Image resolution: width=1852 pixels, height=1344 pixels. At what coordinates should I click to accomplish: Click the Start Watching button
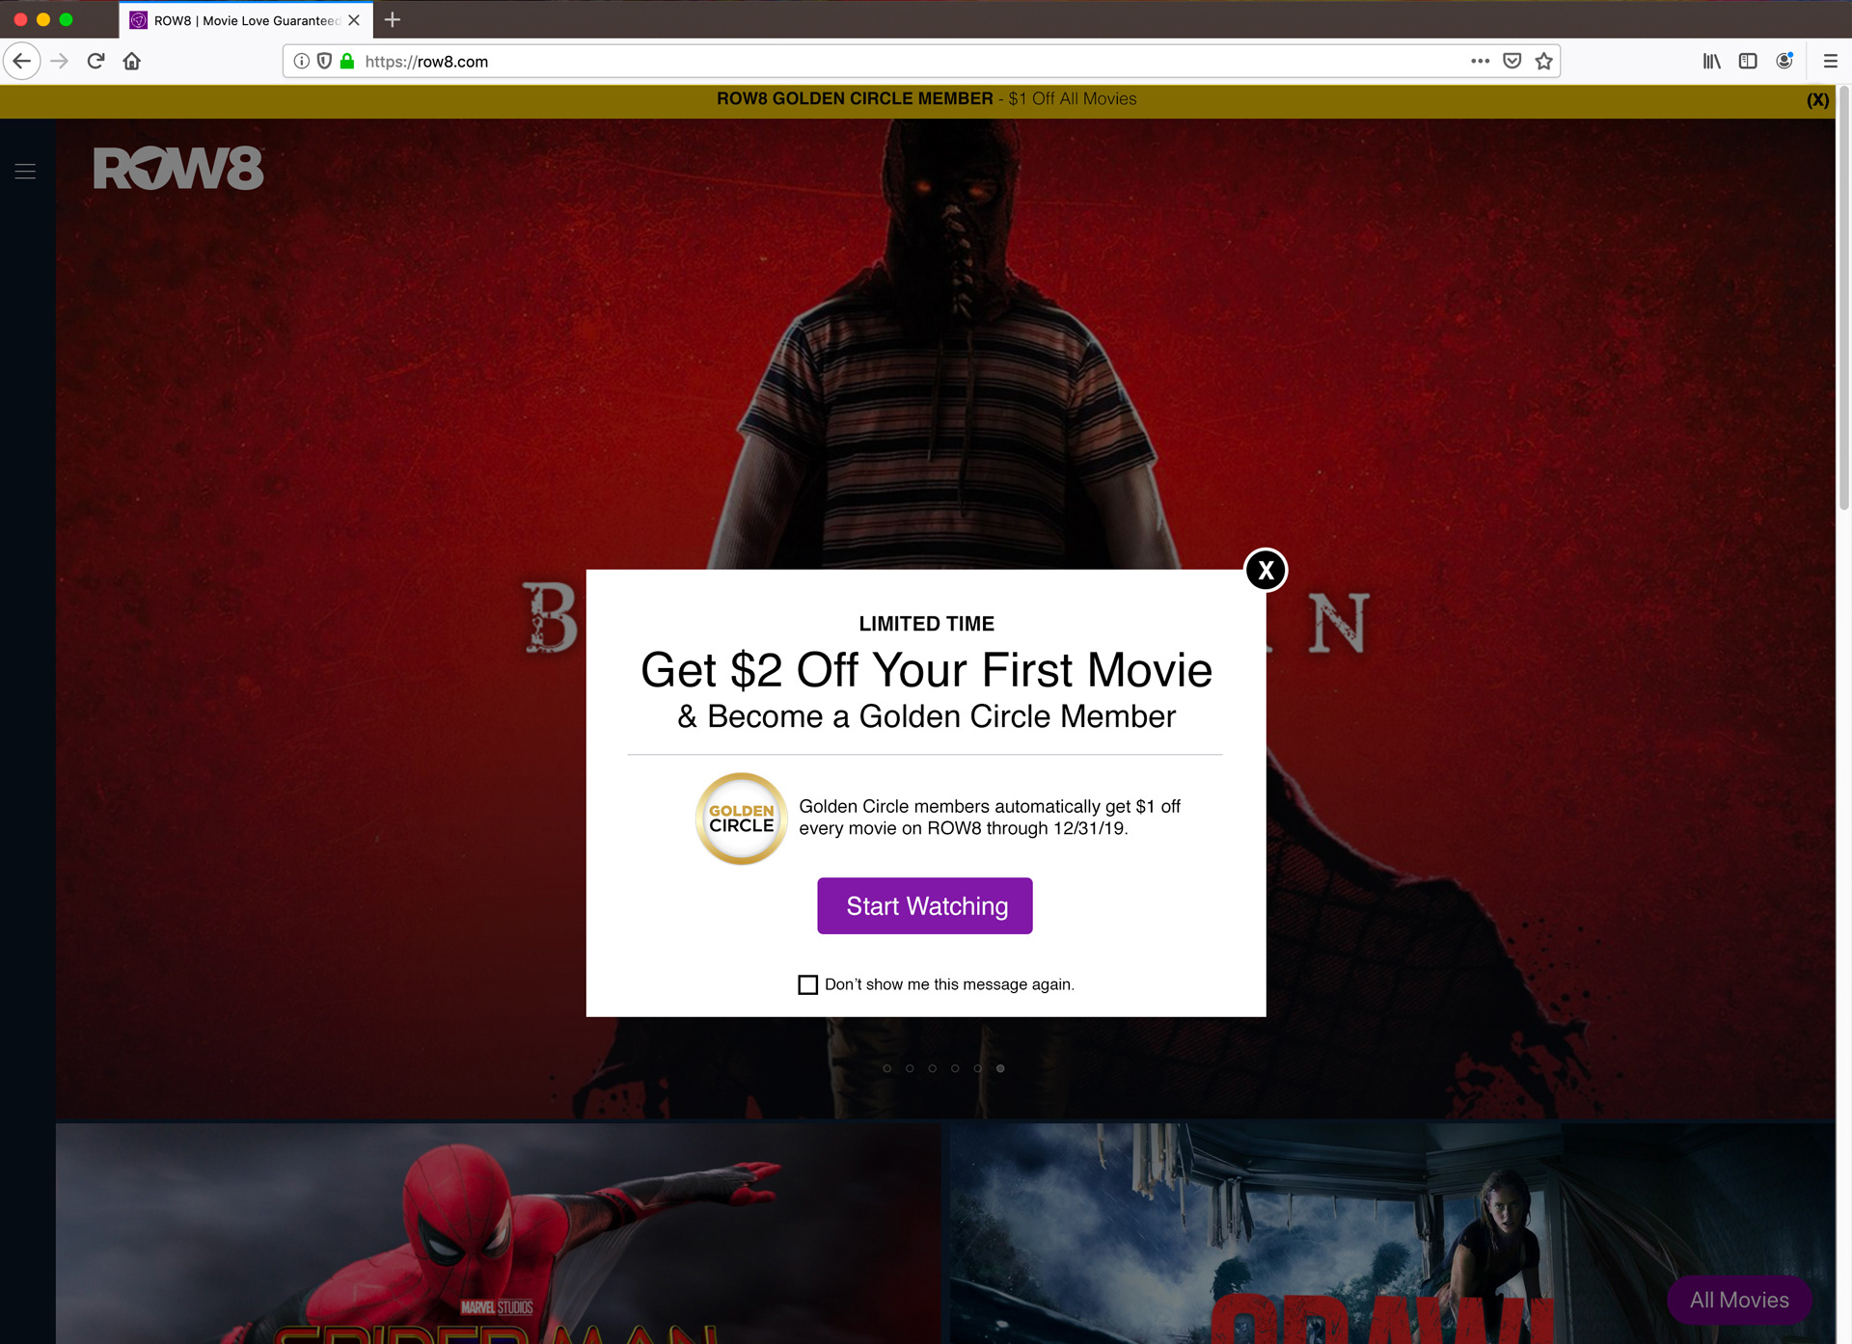tap(925, 905)
